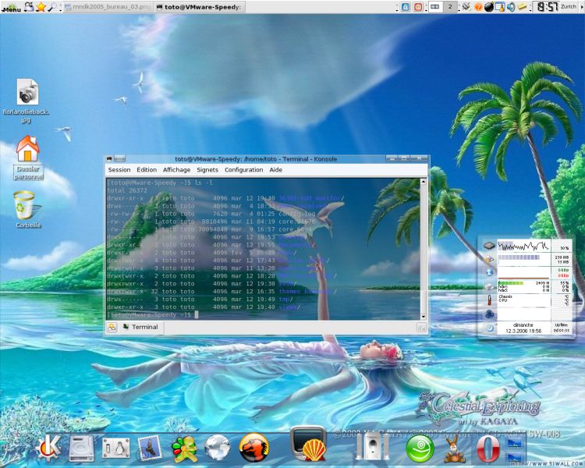Toggle the volume speaker tray icon
The height and width of the screenshot is (468, 585).
[x=511, y=7]
